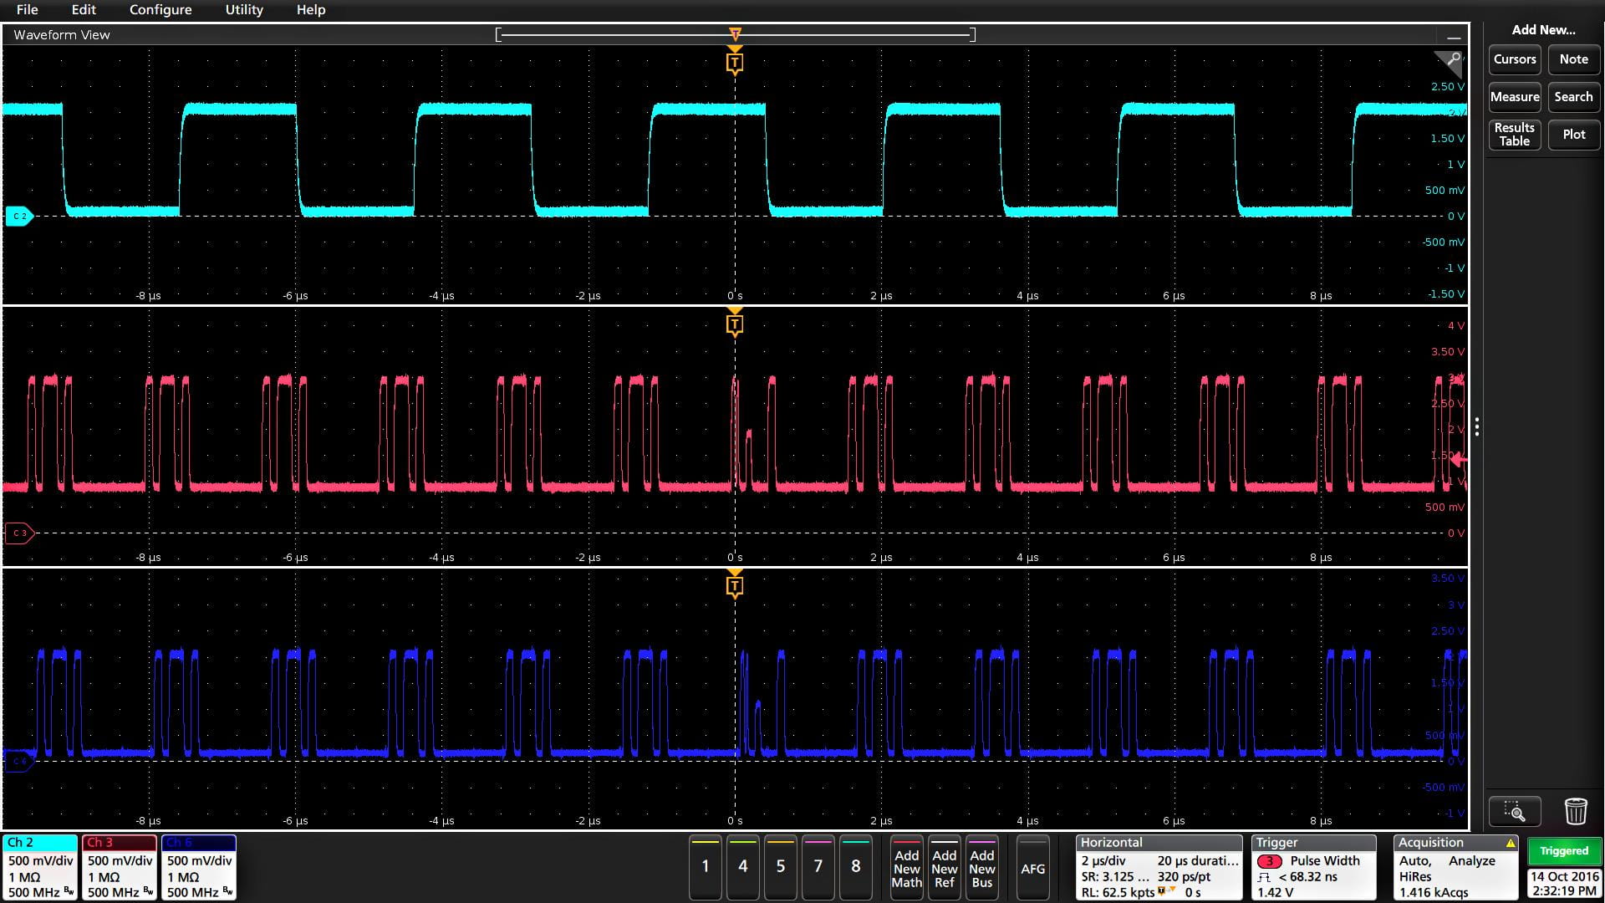Toggle channel 4 on
The height and width of the screenshot is (903, 1605).
coord(742,866)
